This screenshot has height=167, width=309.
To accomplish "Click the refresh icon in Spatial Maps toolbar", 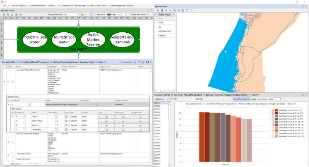I will tap(157, 10).
